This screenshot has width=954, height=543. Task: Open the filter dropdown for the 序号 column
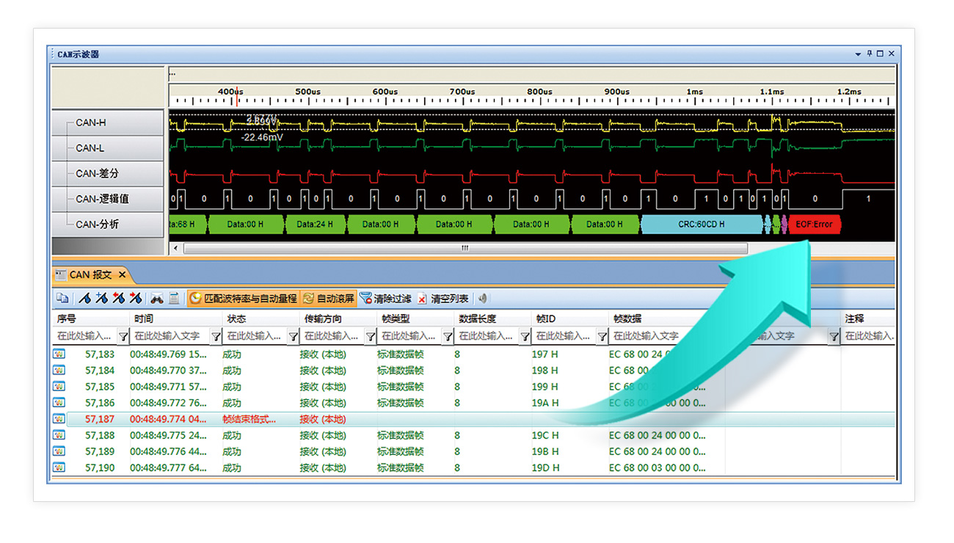[x=123, y=337]
